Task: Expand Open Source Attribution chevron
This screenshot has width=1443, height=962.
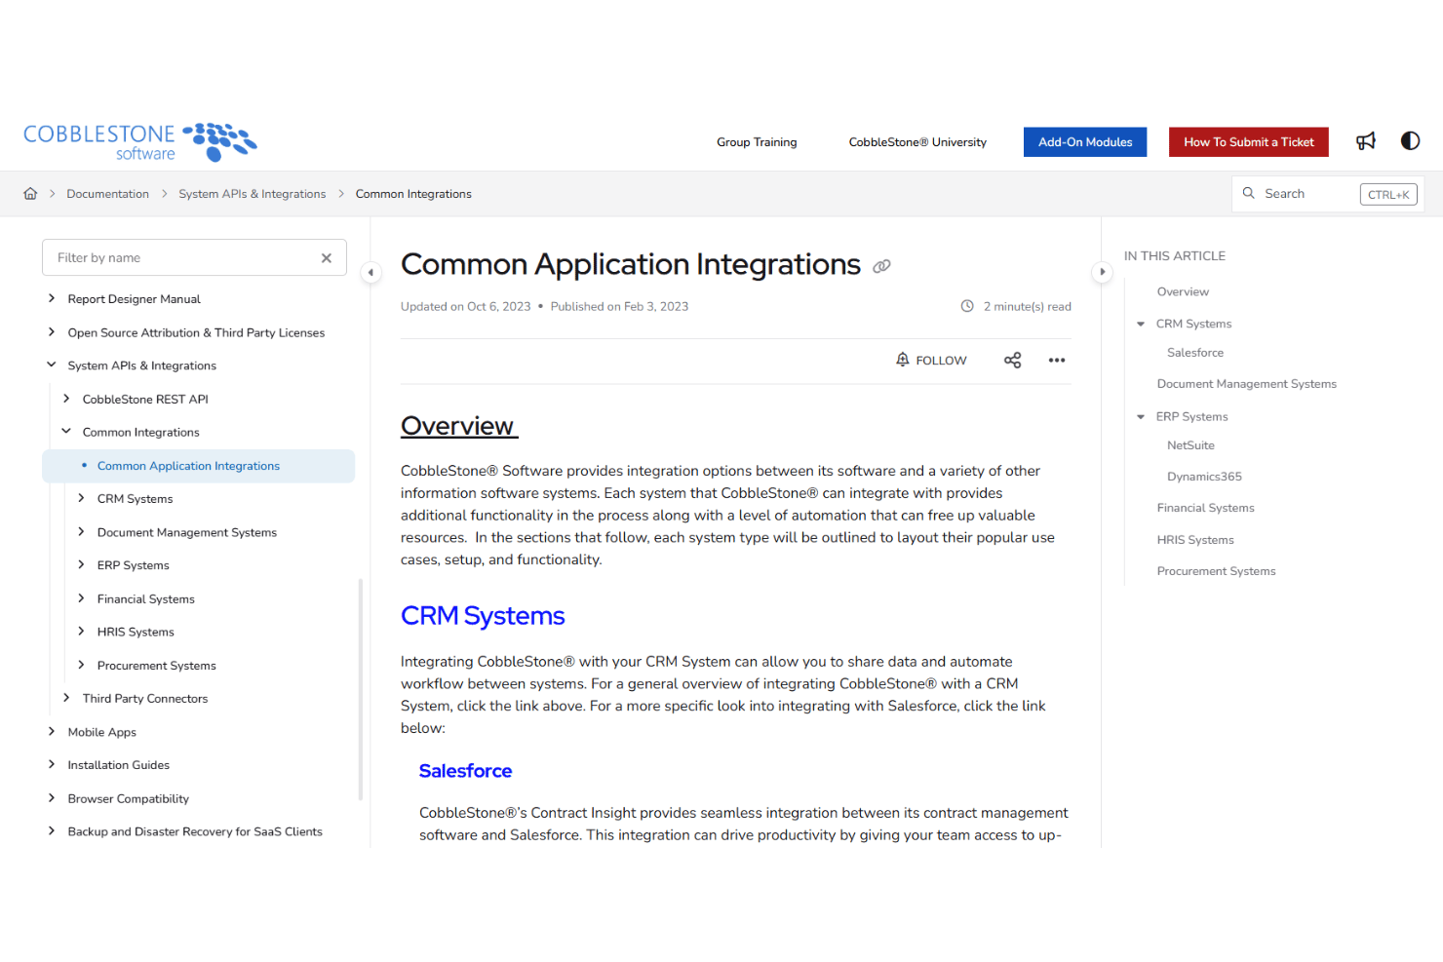Action: pos(52,332)
